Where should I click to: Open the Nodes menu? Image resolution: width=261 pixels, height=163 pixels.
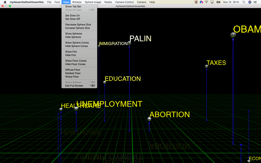pos(108,2)
